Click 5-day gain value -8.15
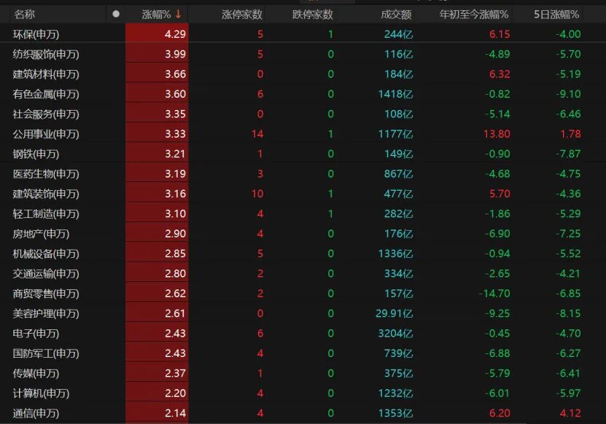This screenshot has width=606, height=424. [568, 313]
